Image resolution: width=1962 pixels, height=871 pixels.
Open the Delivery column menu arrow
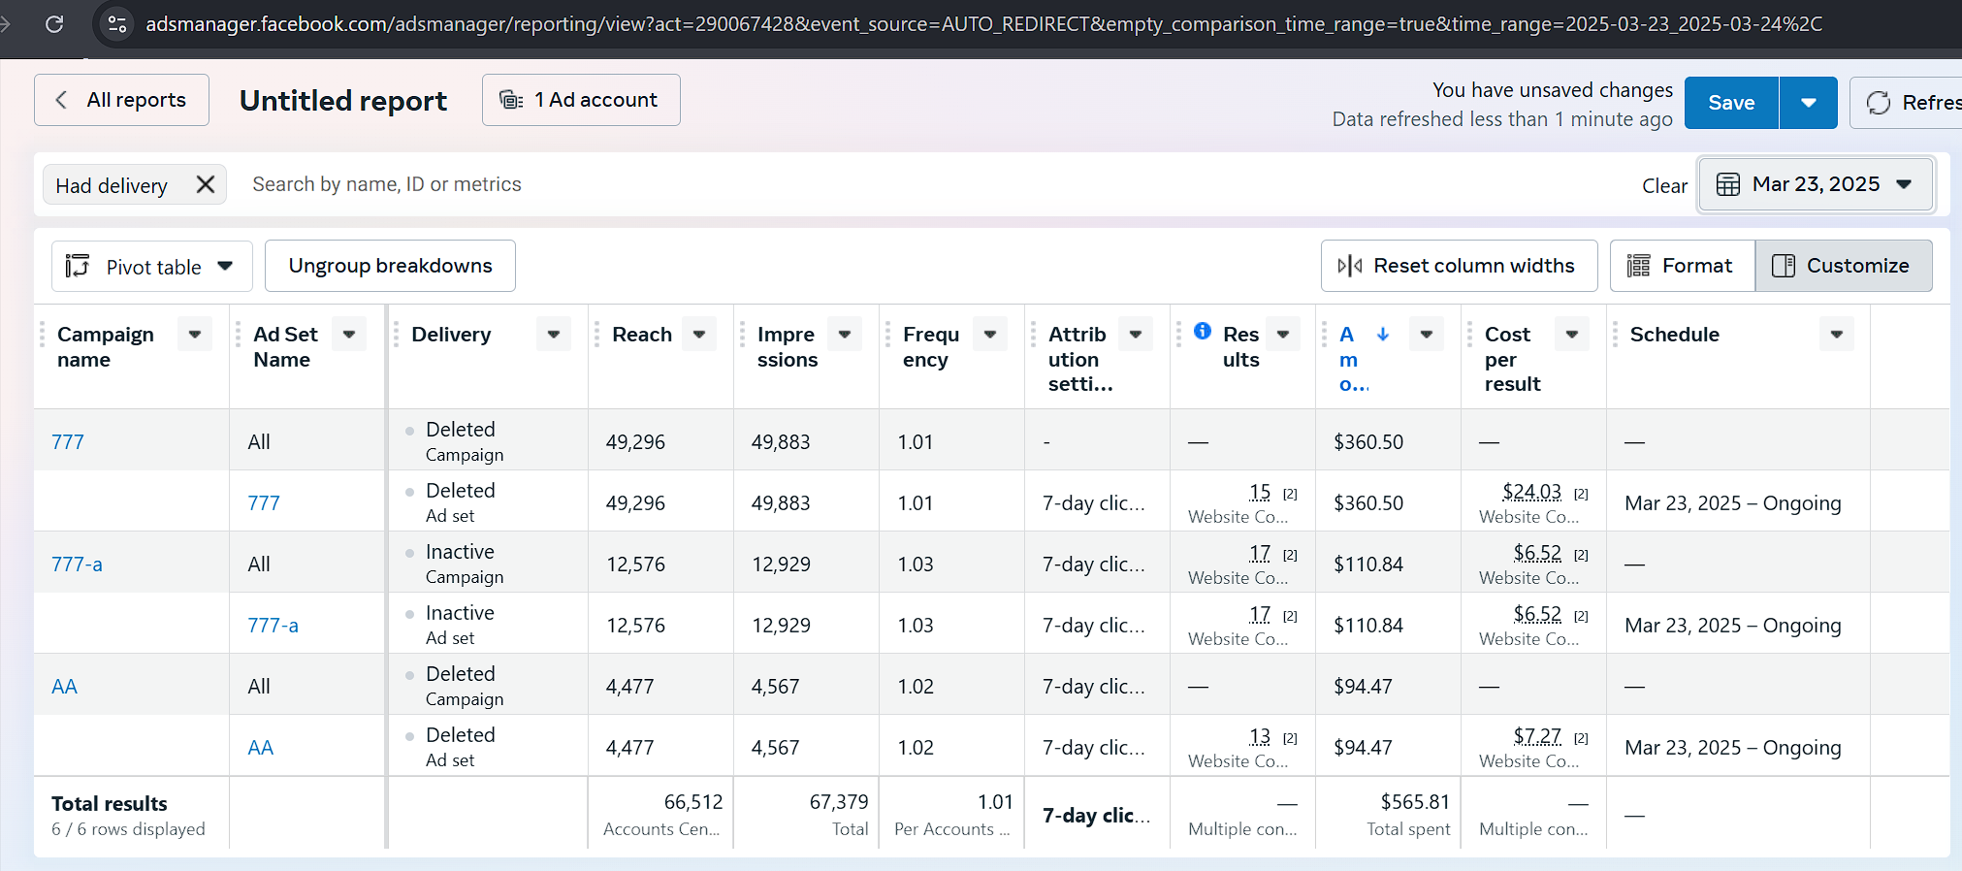click(x=554, y=335)
